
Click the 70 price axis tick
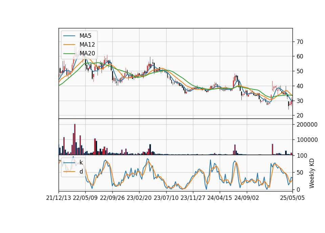pyautogui.click(x=300, y=42)
